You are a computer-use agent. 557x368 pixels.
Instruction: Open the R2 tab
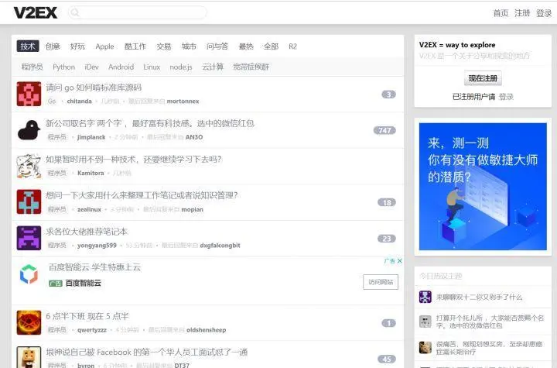292,46
